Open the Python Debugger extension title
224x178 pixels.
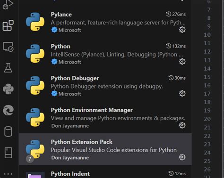[75, 78]
